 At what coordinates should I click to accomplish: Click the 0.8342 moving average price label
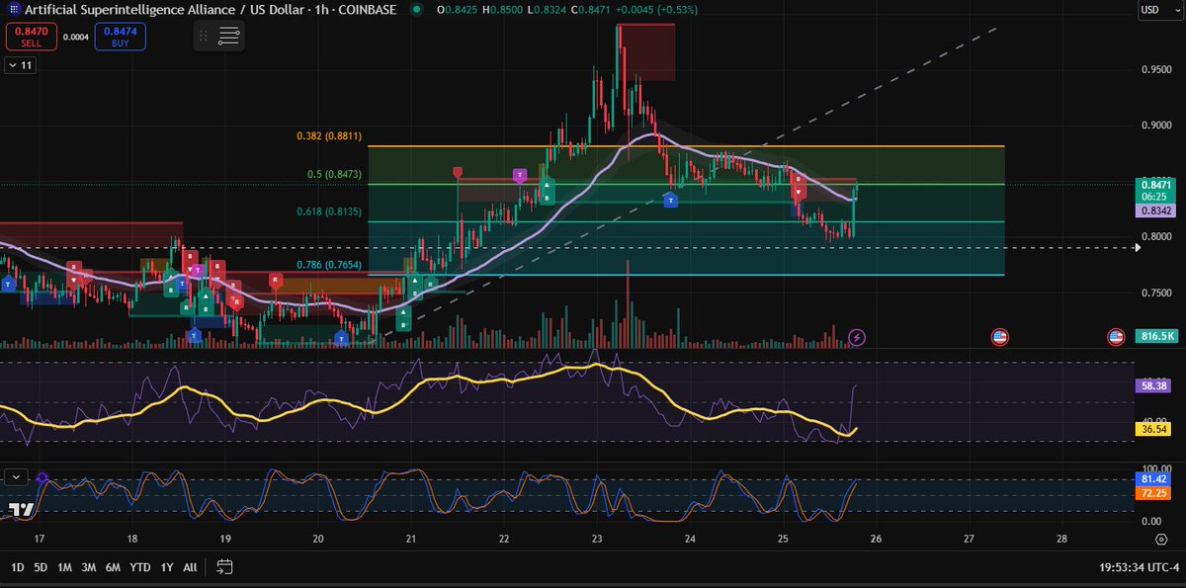click(x=1155, y=211)
